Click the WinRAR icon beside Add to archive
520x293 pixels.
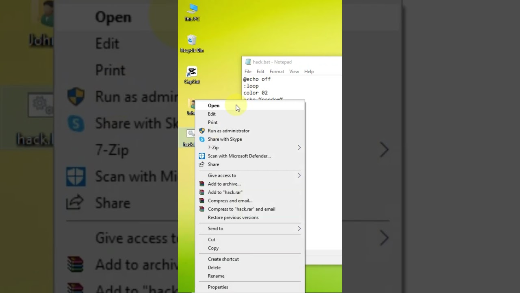click(202, 184)
